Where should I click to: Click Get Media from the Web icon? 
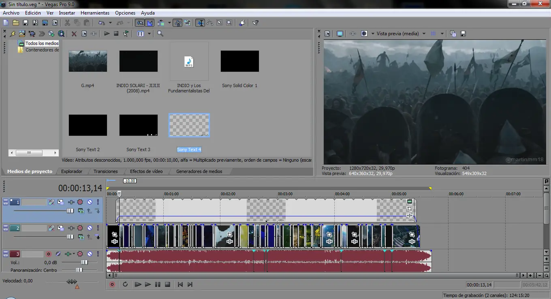click(61, 34)
